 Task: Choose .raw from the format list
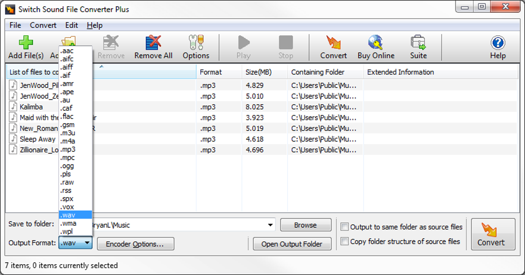[x=75, y=182]
